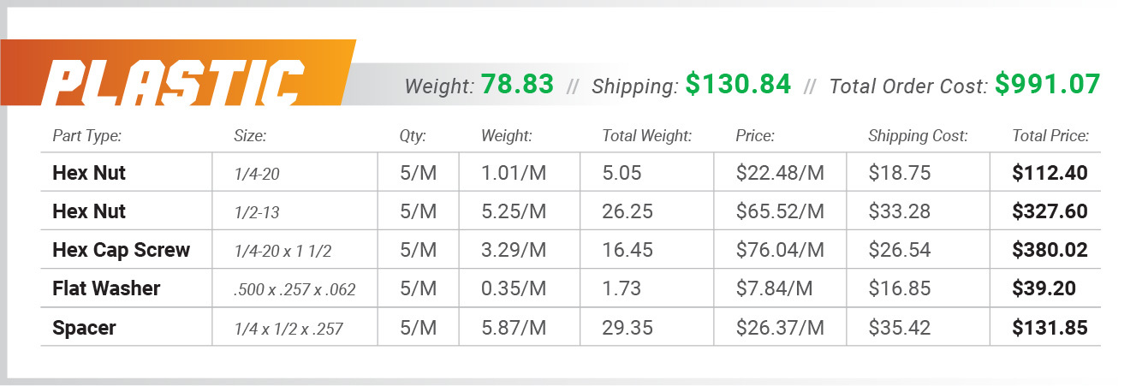Click the Size column header
Viewport: 1142px width, 386px height.
250,135
